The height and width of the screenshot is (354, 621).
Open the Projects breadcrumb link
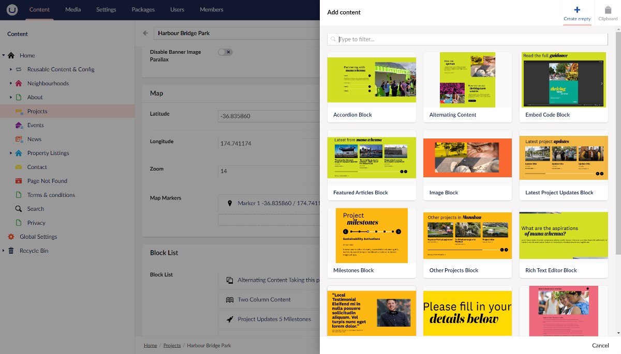172,345
